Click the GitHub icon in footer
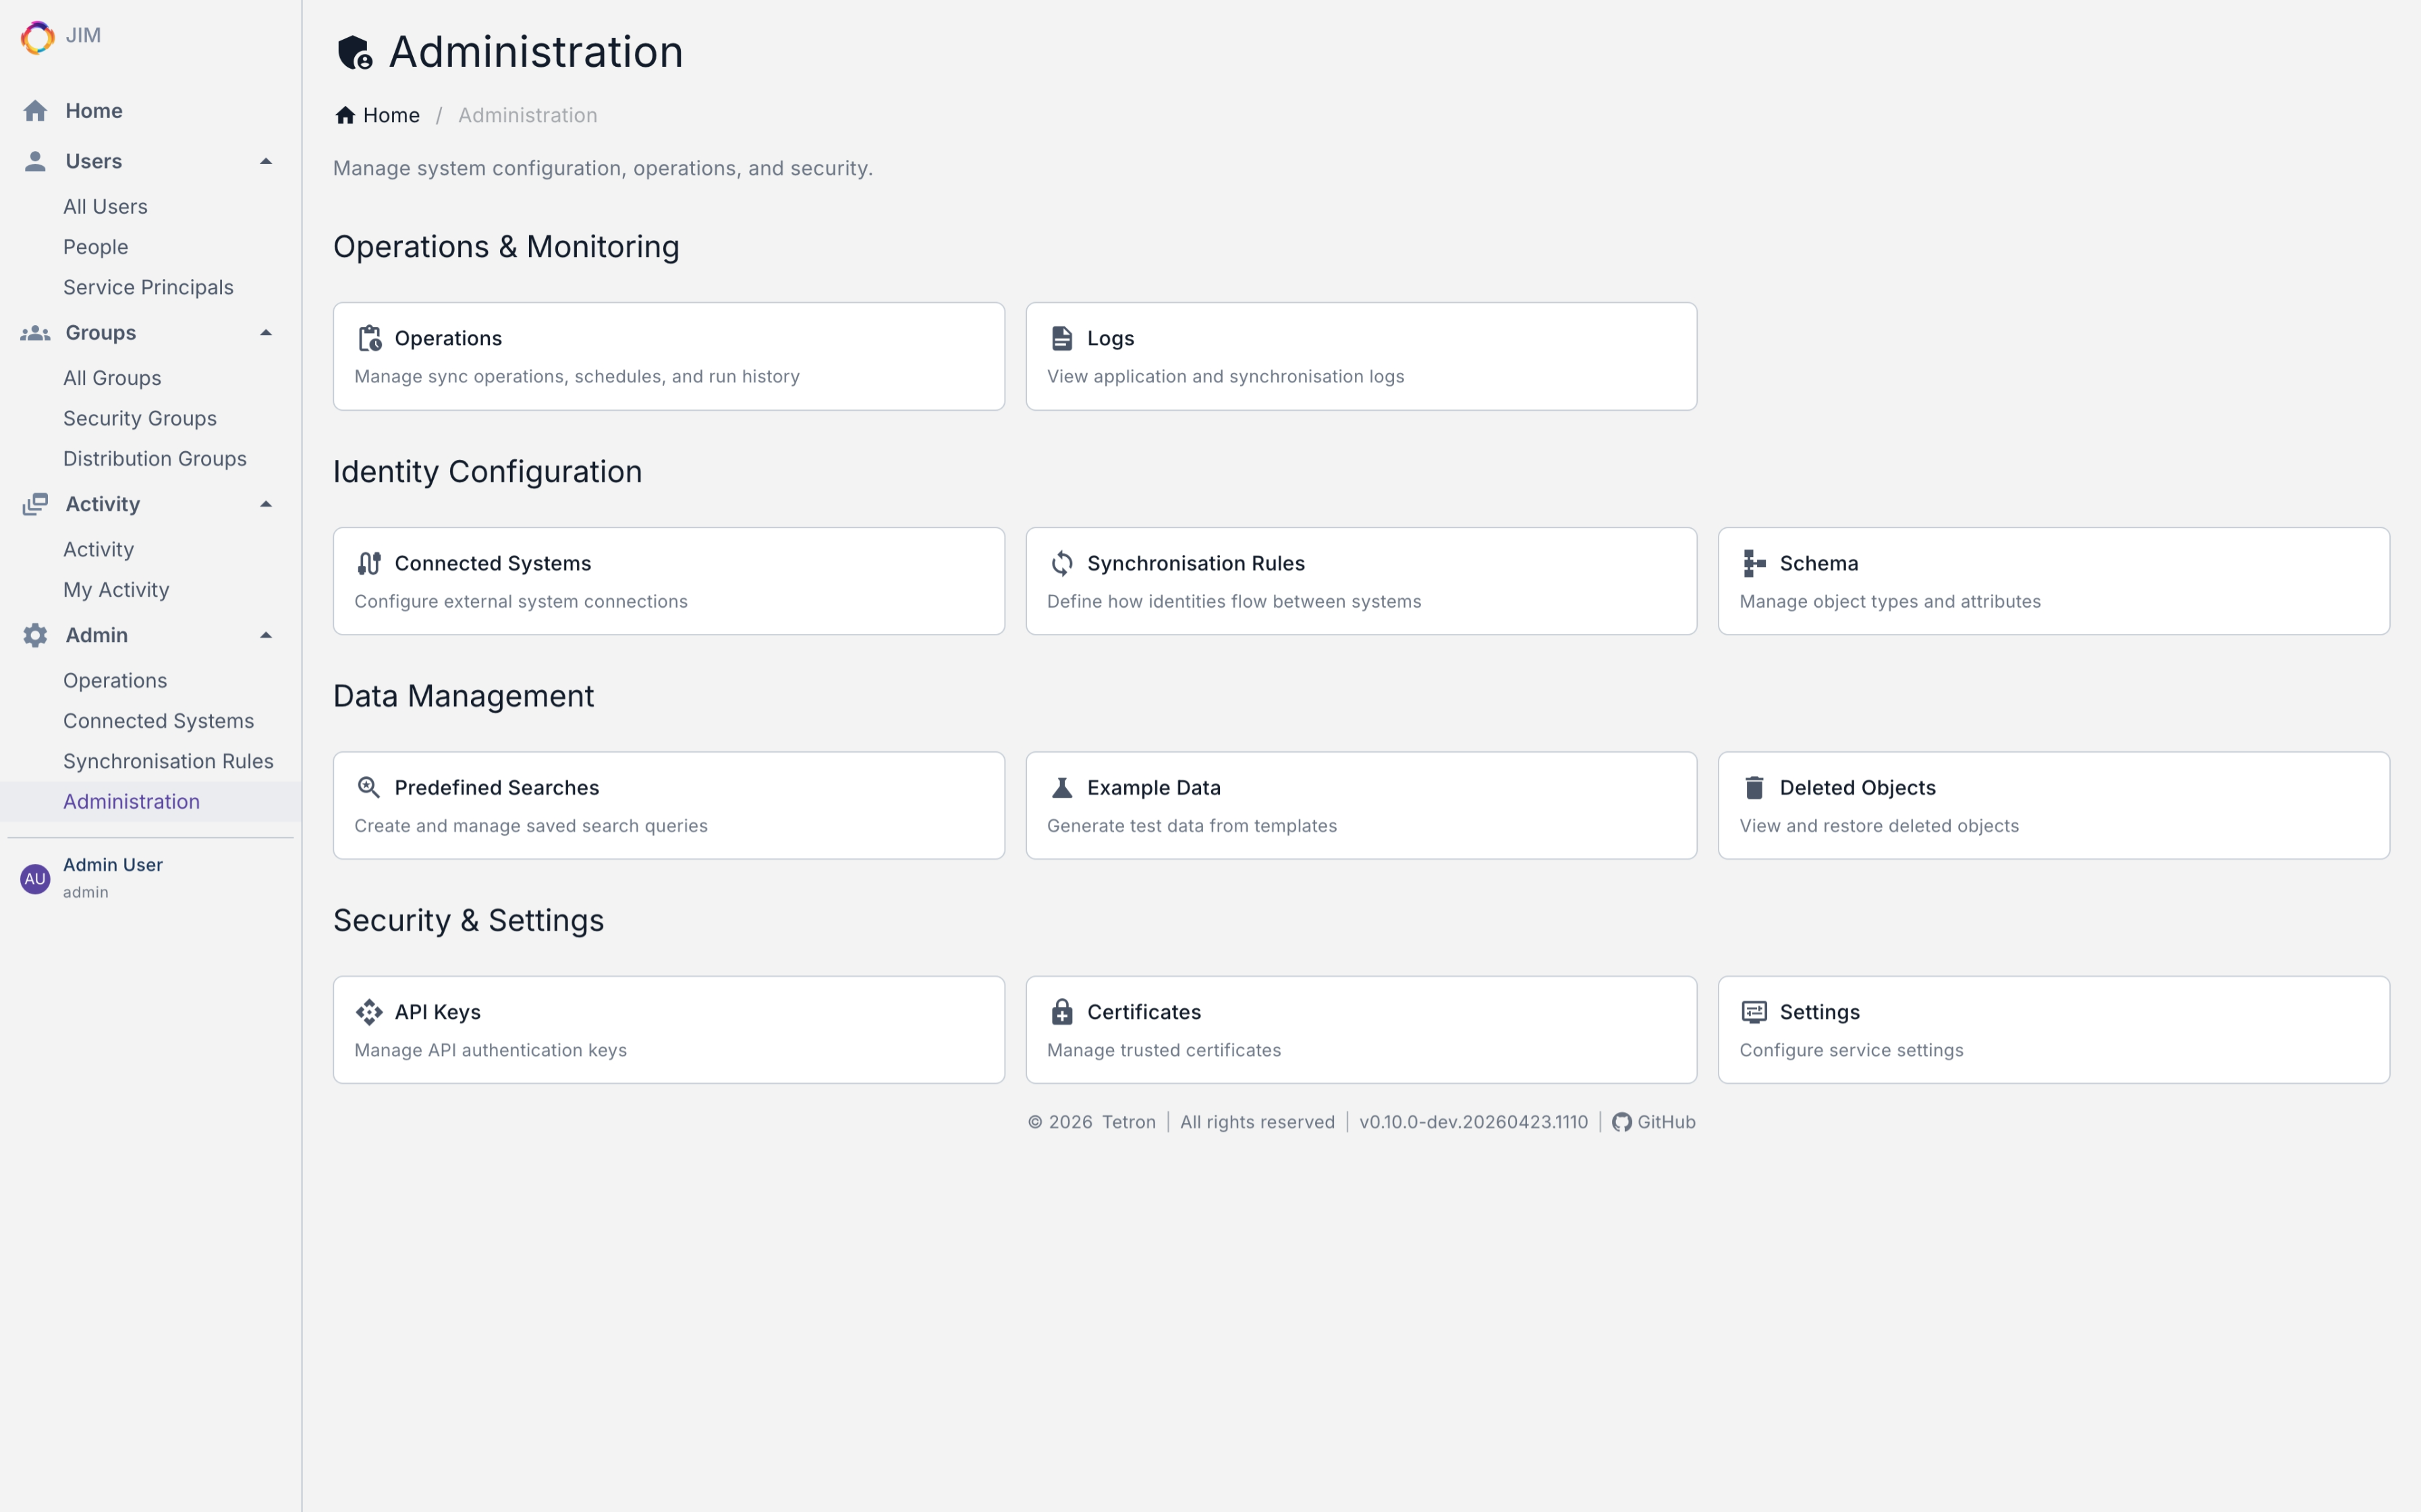This screenshot has width=2421, height=1512. click(x=1621, y=1122)
